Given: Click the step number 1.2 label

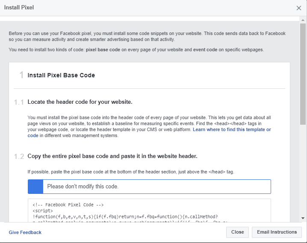Looking at the screenshot, I should pyautogui.click(x=19, y=156).
